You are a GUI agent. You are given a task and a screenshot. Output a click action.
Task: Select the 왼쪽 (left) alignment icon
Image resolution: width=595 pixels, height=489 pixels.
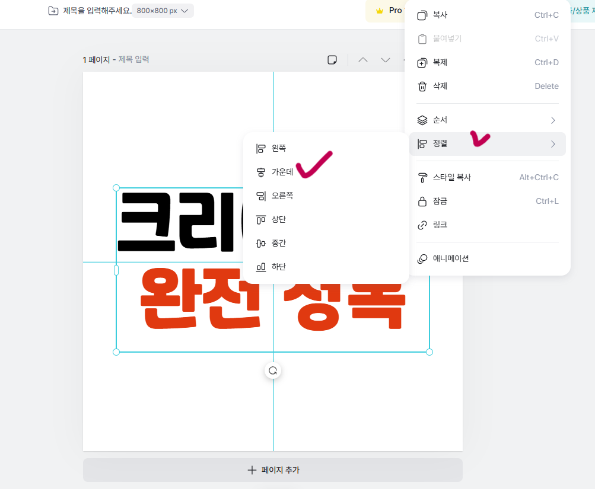click(260, 148)
